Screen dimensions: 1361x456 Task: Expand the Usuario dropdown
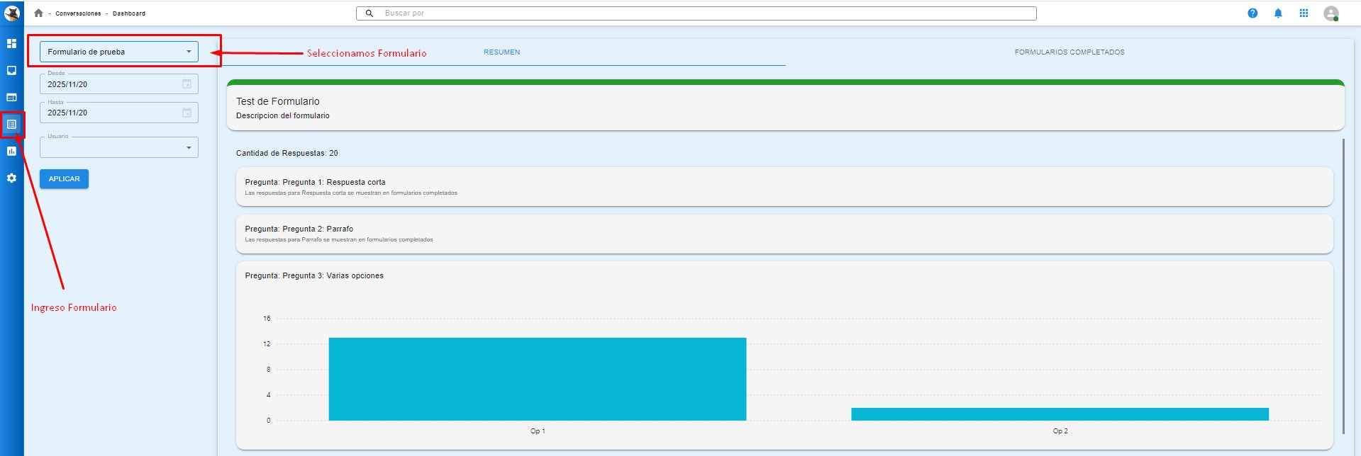tap(118, 147)
